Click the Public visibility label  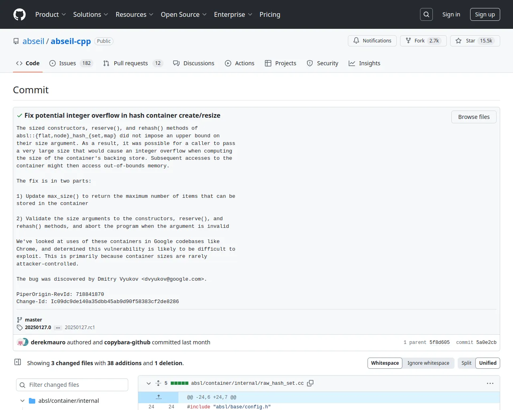pyautogui.click(x=104, y=41)
